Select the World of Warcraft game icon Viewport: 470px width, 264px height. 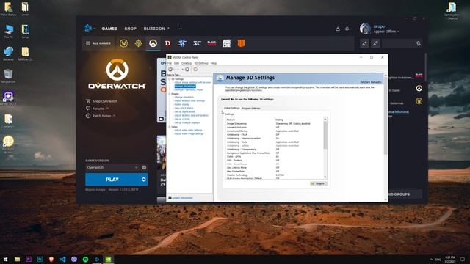coord(123,43)
